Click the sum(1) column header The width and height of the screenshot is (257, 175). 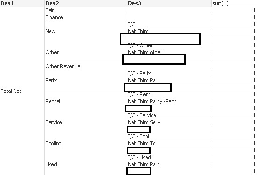[x=235, y=3]
